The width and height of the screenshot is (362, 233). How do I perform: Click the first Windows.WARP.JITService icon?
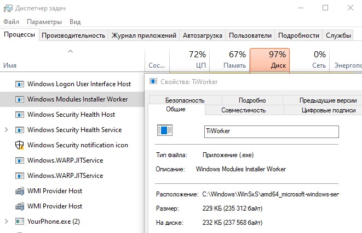point(20,160)
